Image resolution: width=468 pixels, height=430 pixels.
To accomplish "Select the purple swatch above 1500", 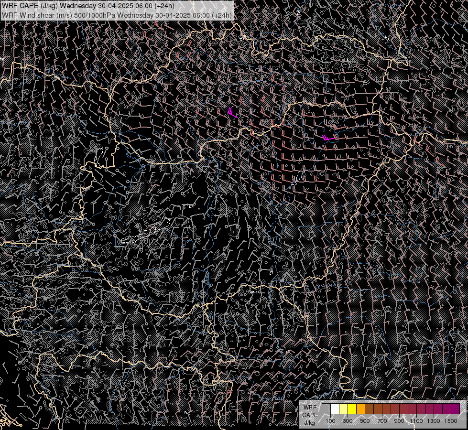I will click(x=455, y=408).
